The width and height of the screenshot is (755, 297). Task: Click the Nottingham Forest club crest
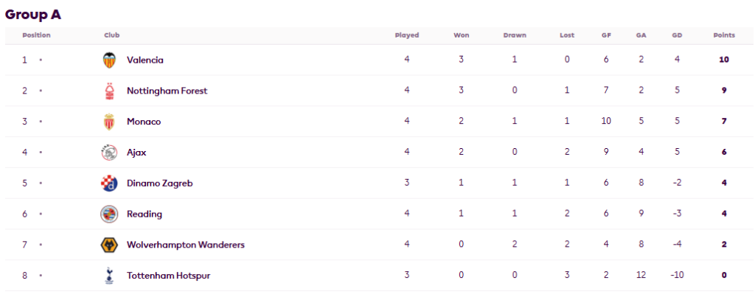tap(110, 91)
